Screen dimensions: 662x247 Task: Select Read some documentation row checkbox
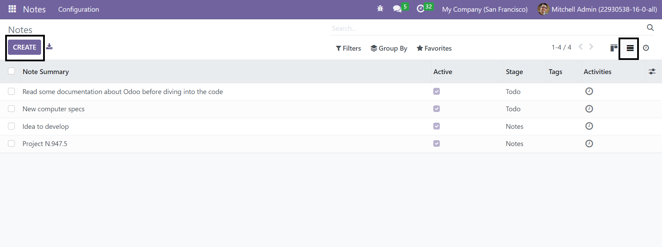point(11,91)
